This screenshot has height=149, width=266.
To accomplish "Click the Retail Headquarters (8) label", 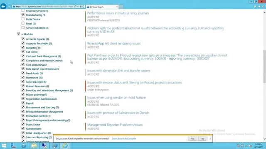I will tap(39, 133).
